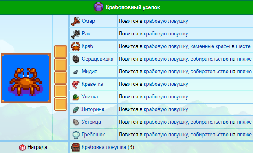Click the lobster icon next to Омар

pos(76,21)
